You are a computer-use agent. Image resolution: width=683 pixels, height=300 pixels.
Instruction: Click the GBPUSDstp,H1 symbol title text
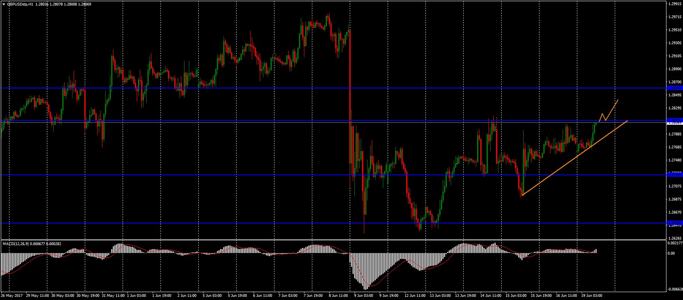pyautogui.click(x=20, y=4)
